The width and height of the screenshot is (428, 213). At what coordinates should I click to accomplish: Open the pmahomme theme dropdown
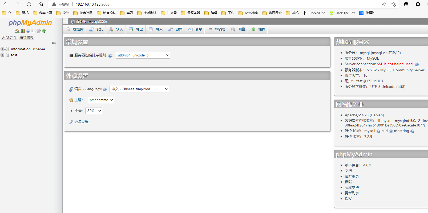pos(101,100)
